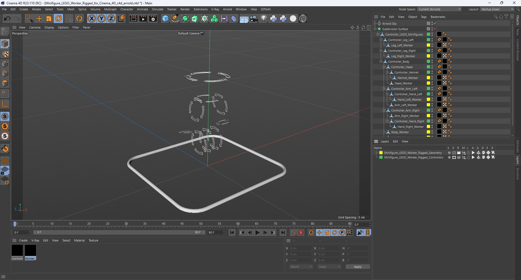The image size is (521, 280).
Task: Collapse Controller_LEGO_Minifigures tree node
Action: coord(378,34)
